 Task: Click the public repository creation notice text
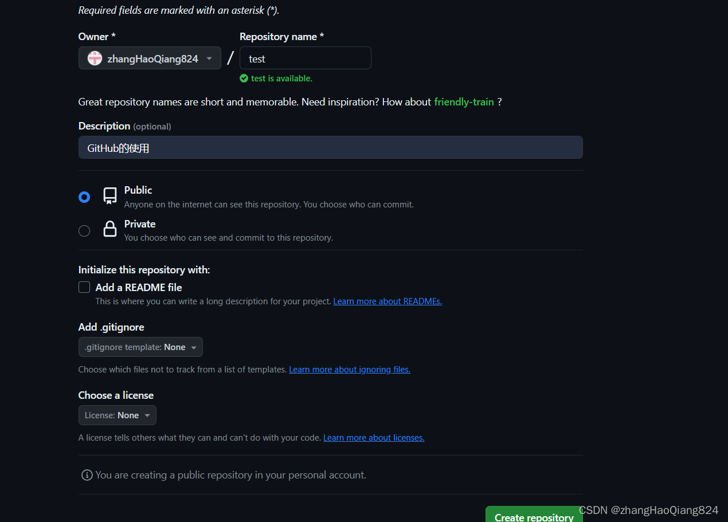[x=231, y=475]
